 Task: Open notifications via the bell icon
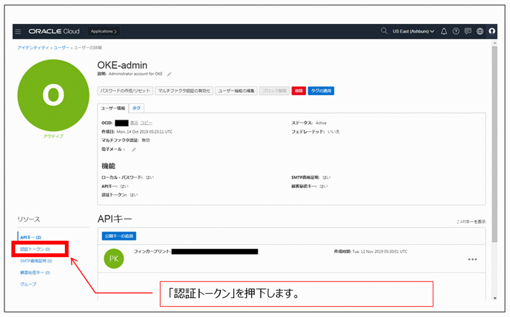(444, 31)
